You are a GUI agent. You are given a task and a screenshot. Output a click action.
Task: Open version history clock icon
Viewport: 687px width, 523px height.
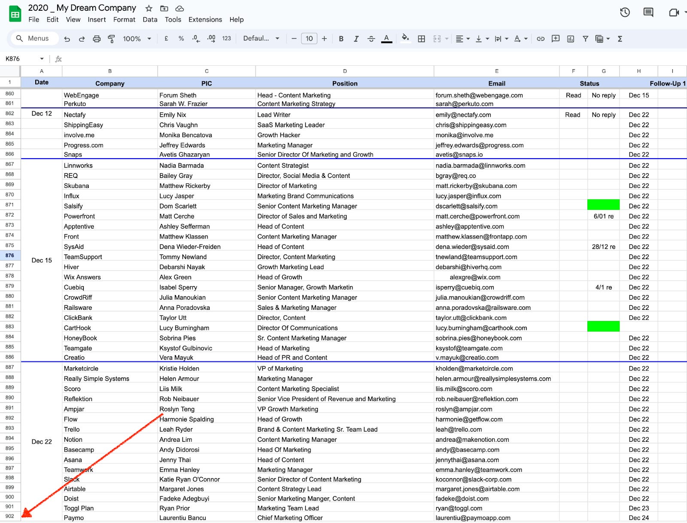pos(625,12)
